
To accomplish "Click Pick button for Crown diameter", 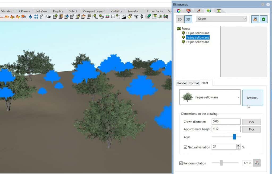I will (x=252, y=122).
